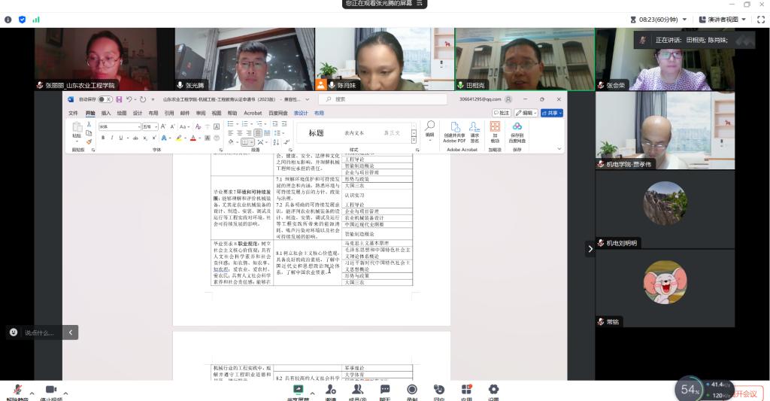Open the font size dropdown in ribbon

click(x=156, y=126)
